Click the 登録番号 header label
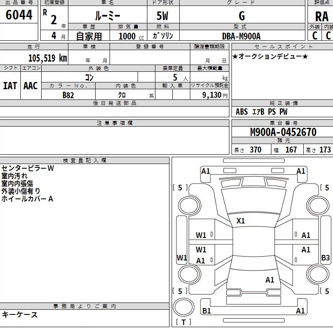 pos(150,47)
